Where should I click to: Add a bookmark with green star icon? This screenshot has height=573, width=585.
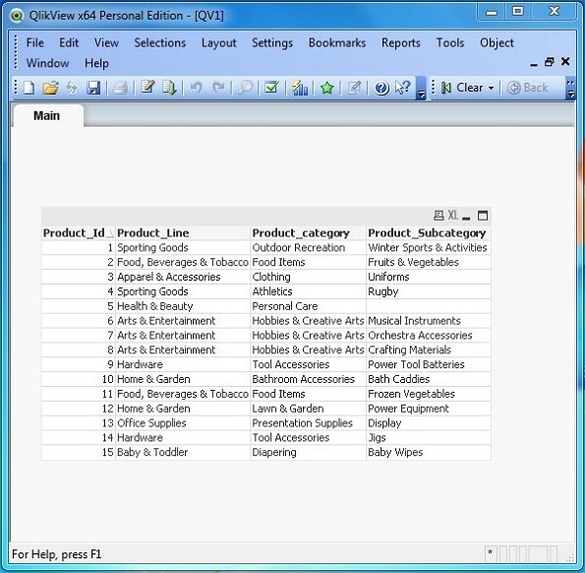coord(326,88)
